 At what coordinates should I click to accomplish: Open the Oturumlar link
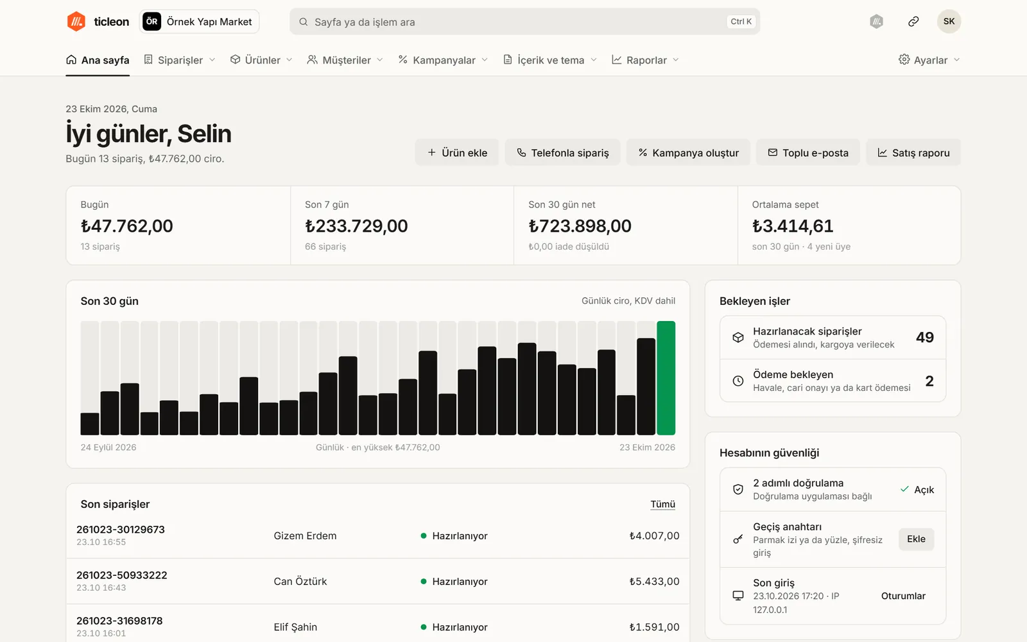point(903,596)
